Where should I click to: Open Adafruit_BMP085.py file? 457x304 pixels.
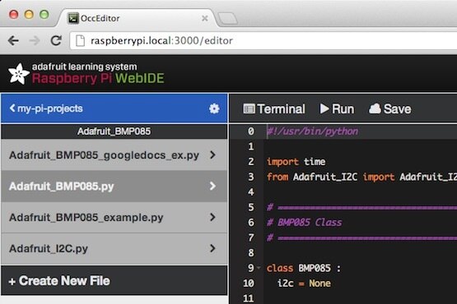click(114, 187)
